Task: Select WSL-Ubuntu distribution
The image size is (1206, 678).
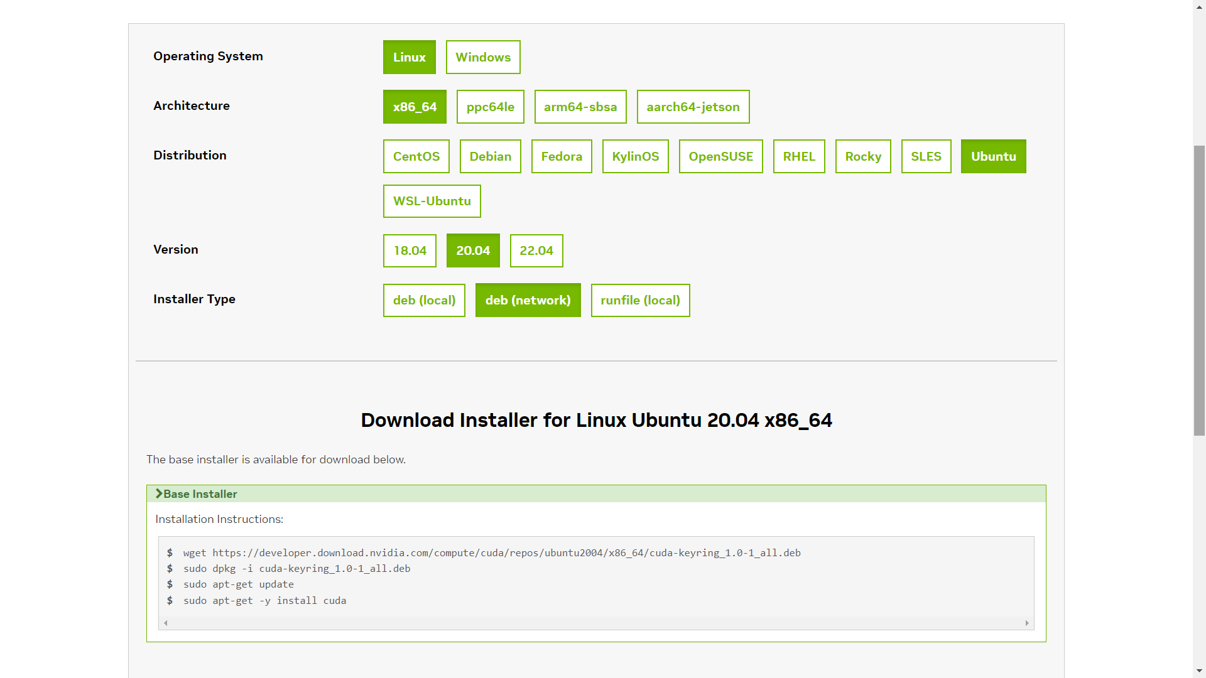Action: (432, 201)
